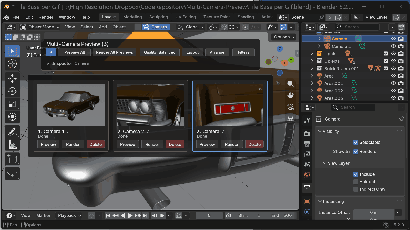Open the Options dropdown in viewport
Screen dimensions: 410x230
click(284, 37)
